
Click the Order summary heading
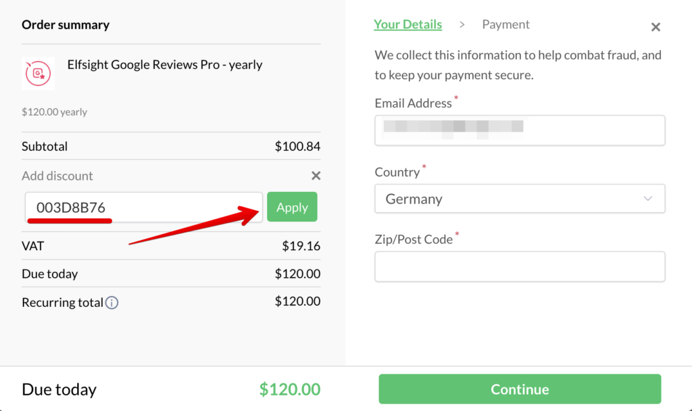(66, 24)
